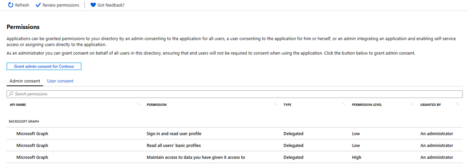Viewport: 467px width, 166px height.
Task: Click Microsoft Graph in Read all users' row
Action: (x=32, y=145)
